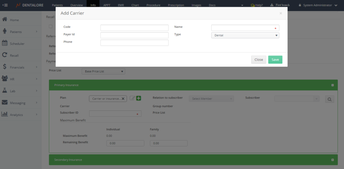Viewport: 344px width, 169px height.
Task: Open the Base Price List dropdown
Action: [x=103, y=72]
